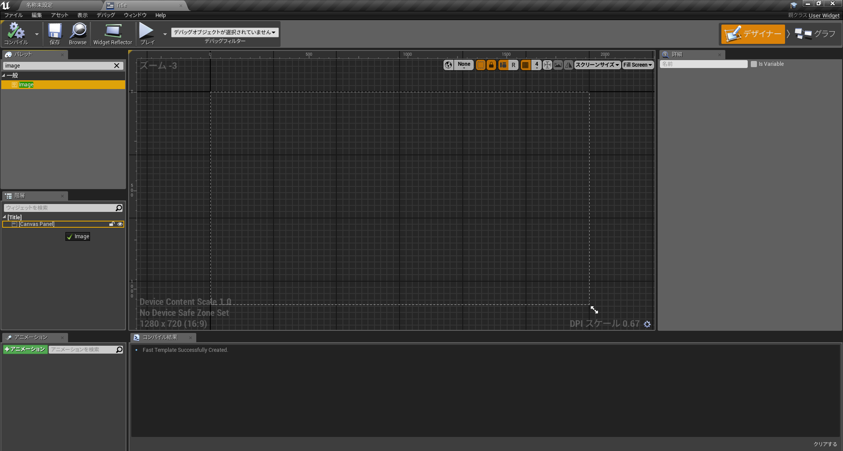Screen dimensions: 843x451
Task: Open the Fill Screen dropdown
Action: coord(638,64)
